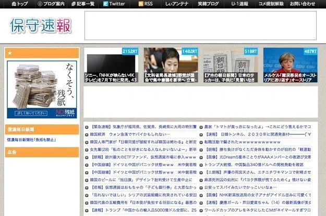Open the アホの朝日新聞 article thumbnail
Screen dimensions: 326x216
tap(231, 65)
